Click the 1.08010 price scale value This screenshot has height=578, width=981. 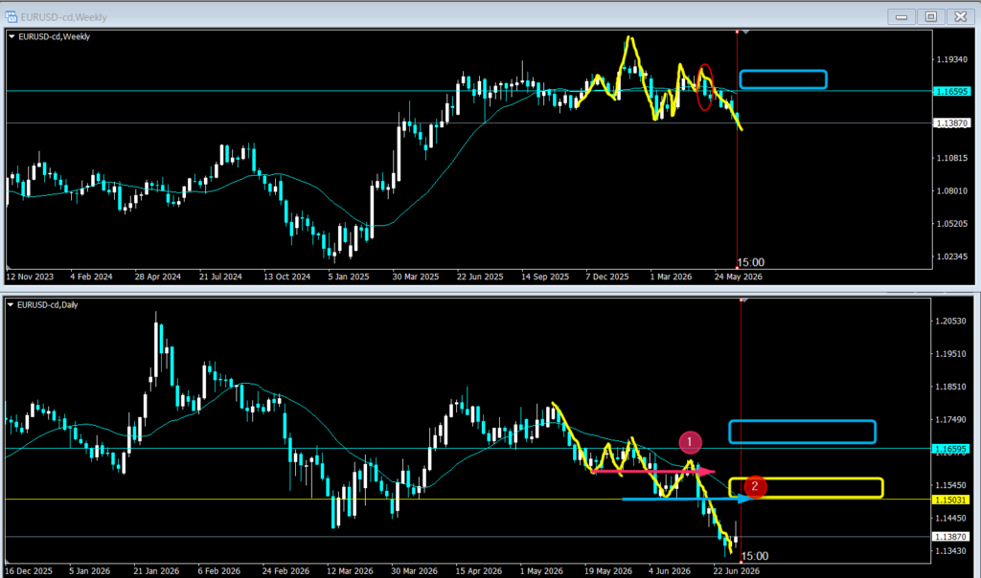pyautogui.click(x=951, y=190)
